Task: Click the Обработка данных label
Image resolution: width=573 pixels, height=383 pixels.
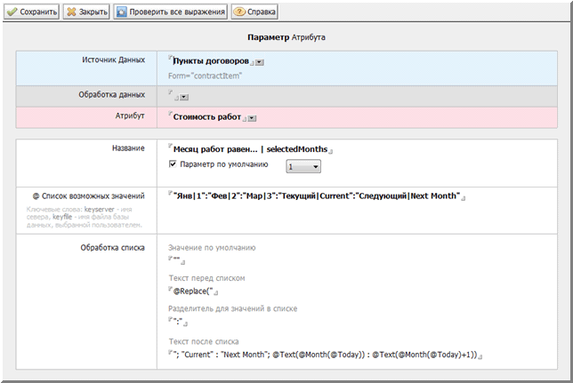Action: tap(112, 95)
